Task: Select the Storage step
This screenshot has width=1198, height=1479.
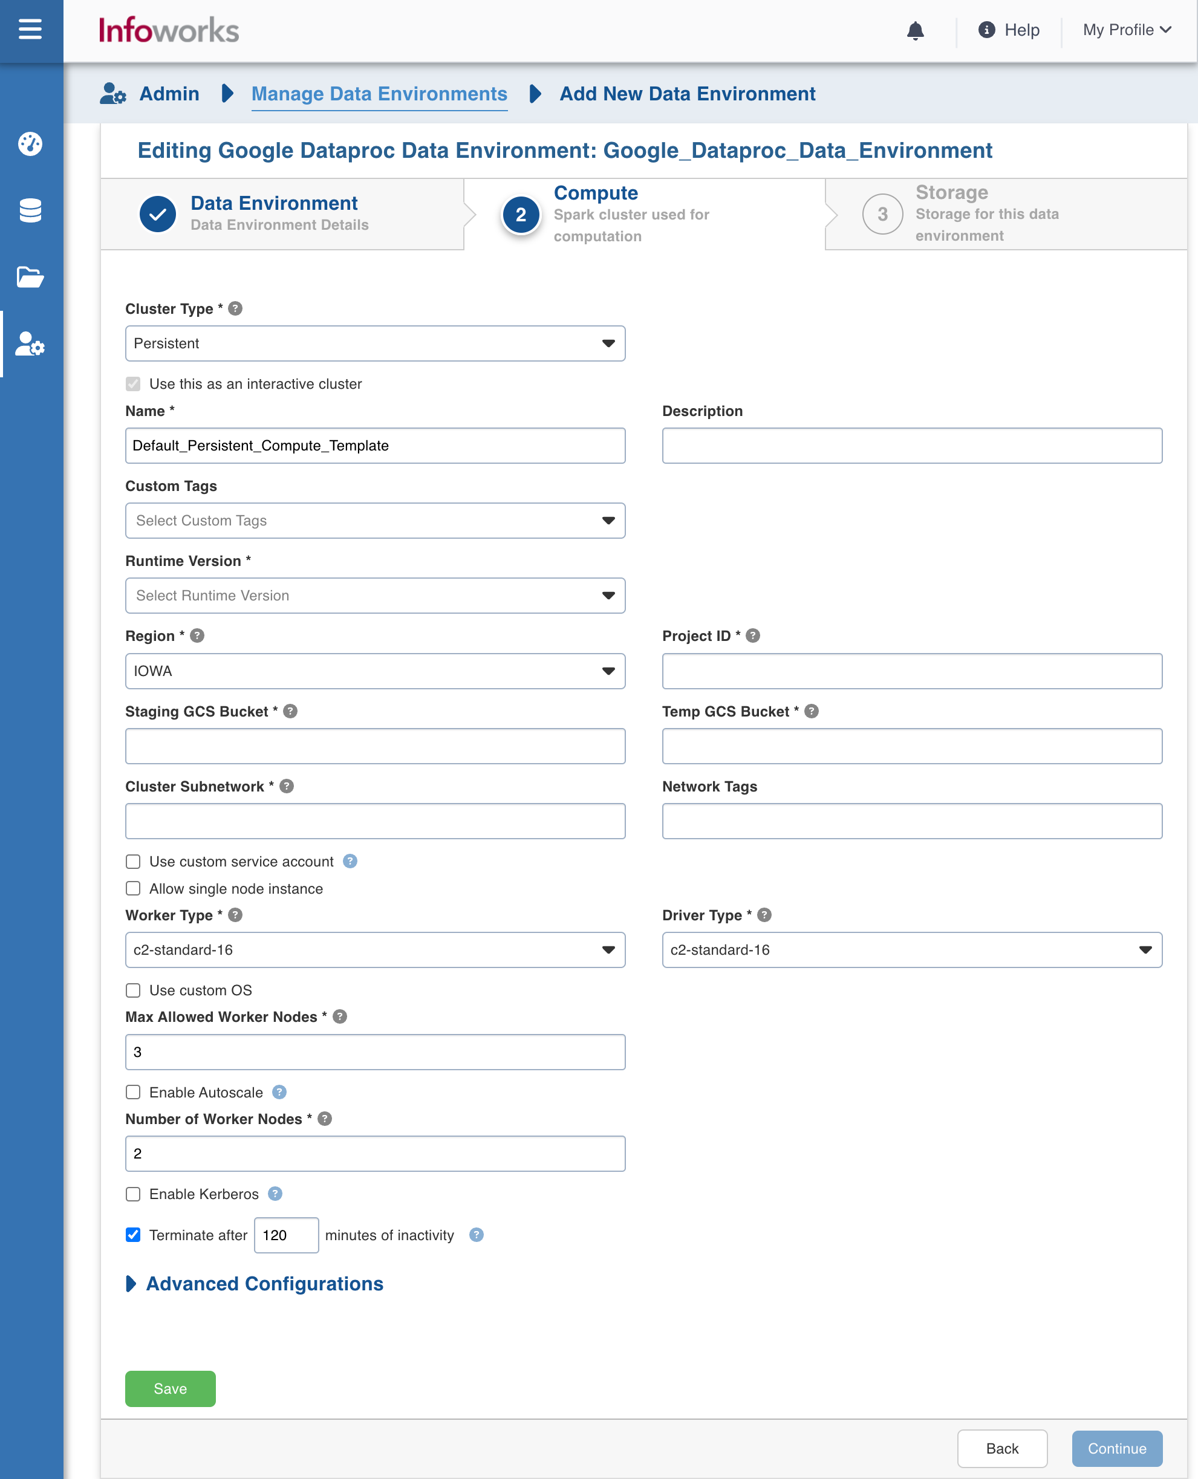Action: [1006, 214]
